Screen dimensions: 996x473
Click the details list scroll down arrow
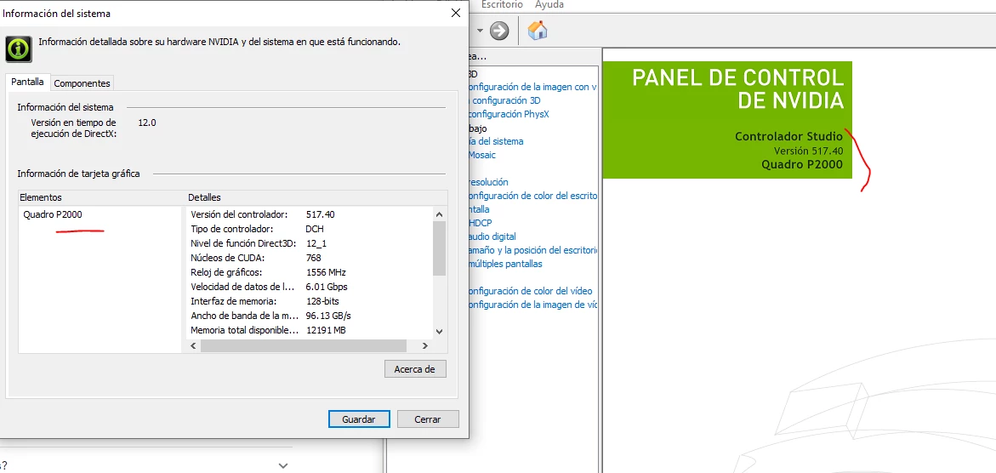(439, 331)
